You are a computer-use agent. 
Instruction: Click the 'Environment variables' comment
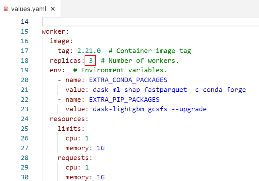(x=120, y=70)
